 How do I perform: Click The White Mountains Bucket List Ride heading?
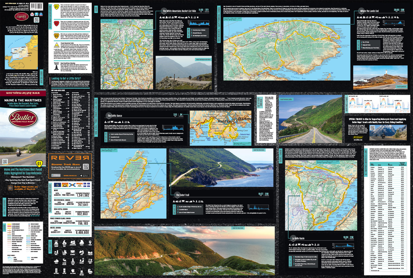coord(179,11)
